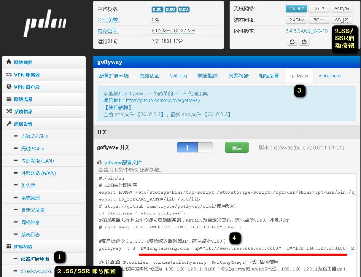
Task: Click the first load average badge 0.00
Action: 157,9
